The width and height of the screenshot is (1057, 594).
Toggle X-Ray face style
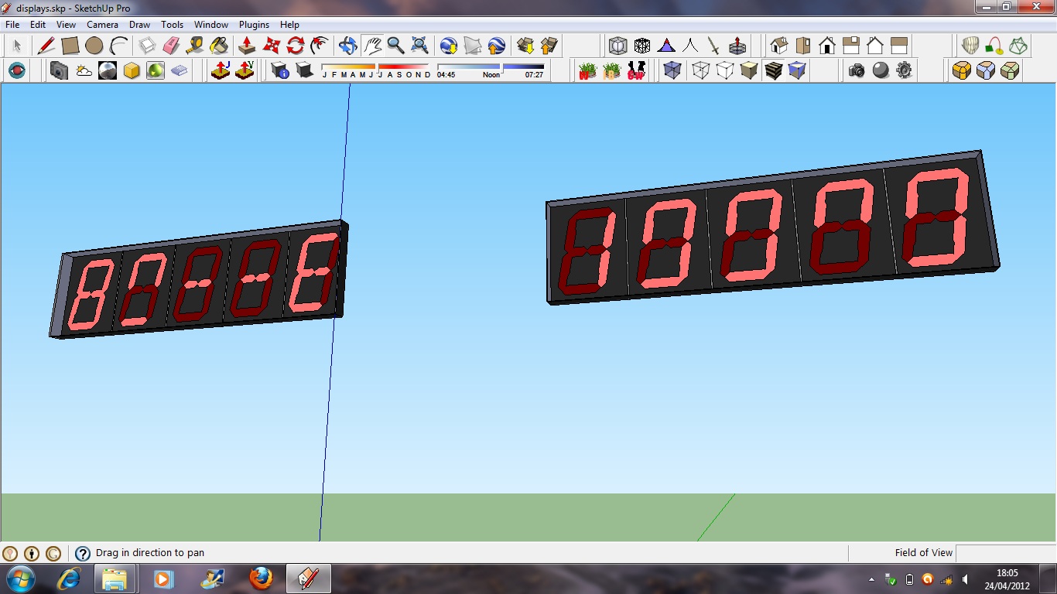[672, 70]
